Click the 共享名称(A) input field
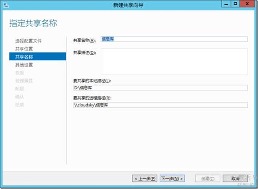The height and width of the screenshot is (189, 258). pyautogui.click(x=174, y=39)
